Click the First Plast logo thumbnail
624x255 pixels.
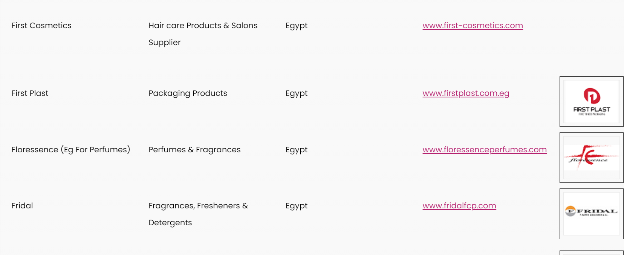[592, 102]
